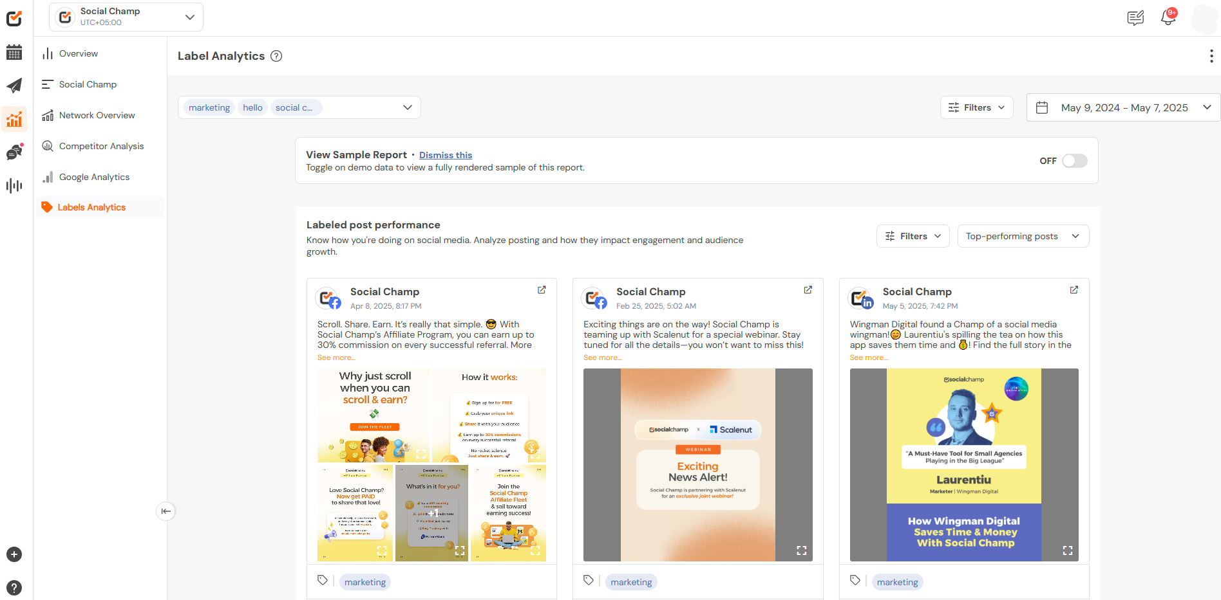Click the hello chip in label selector
1221x600 pixels.
point(252,107)
